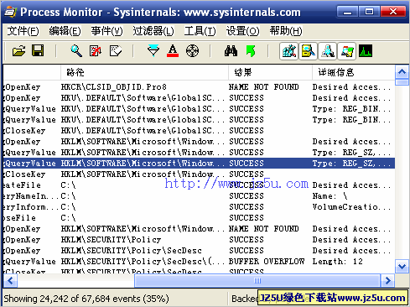Viewport: 410px width, 307px height.
Task: Open the 帮助(H) menu
Action: coord(286,31)
